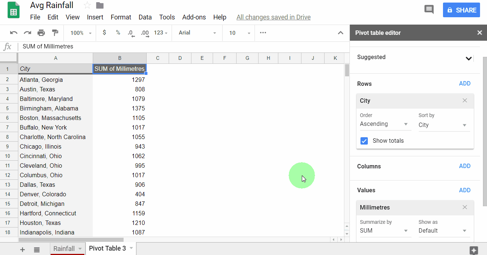Select column A header

pos(55,58)
